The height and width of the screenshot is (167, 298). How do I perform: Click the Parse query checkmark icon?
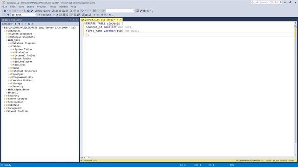pyautogui.click(x=57, y=15)
